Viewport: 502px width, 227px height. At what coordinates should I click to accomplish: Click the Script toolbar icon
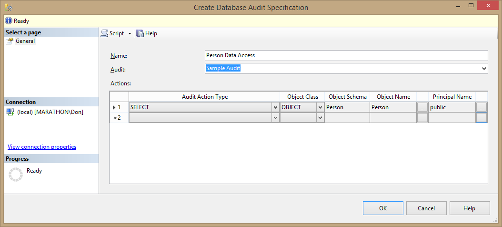click(x=104, y=33)
